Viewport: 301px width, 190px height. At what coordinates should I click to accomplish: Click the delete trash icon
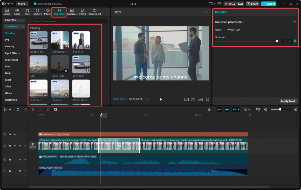click(56, 109)
